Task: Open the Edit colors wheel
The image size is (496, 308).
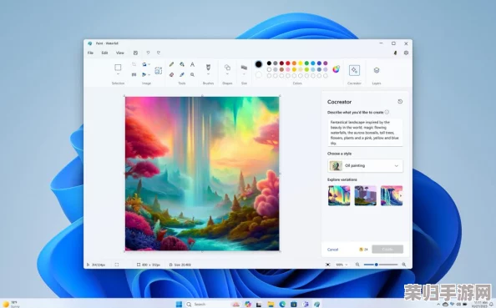Action: (336, 69)
